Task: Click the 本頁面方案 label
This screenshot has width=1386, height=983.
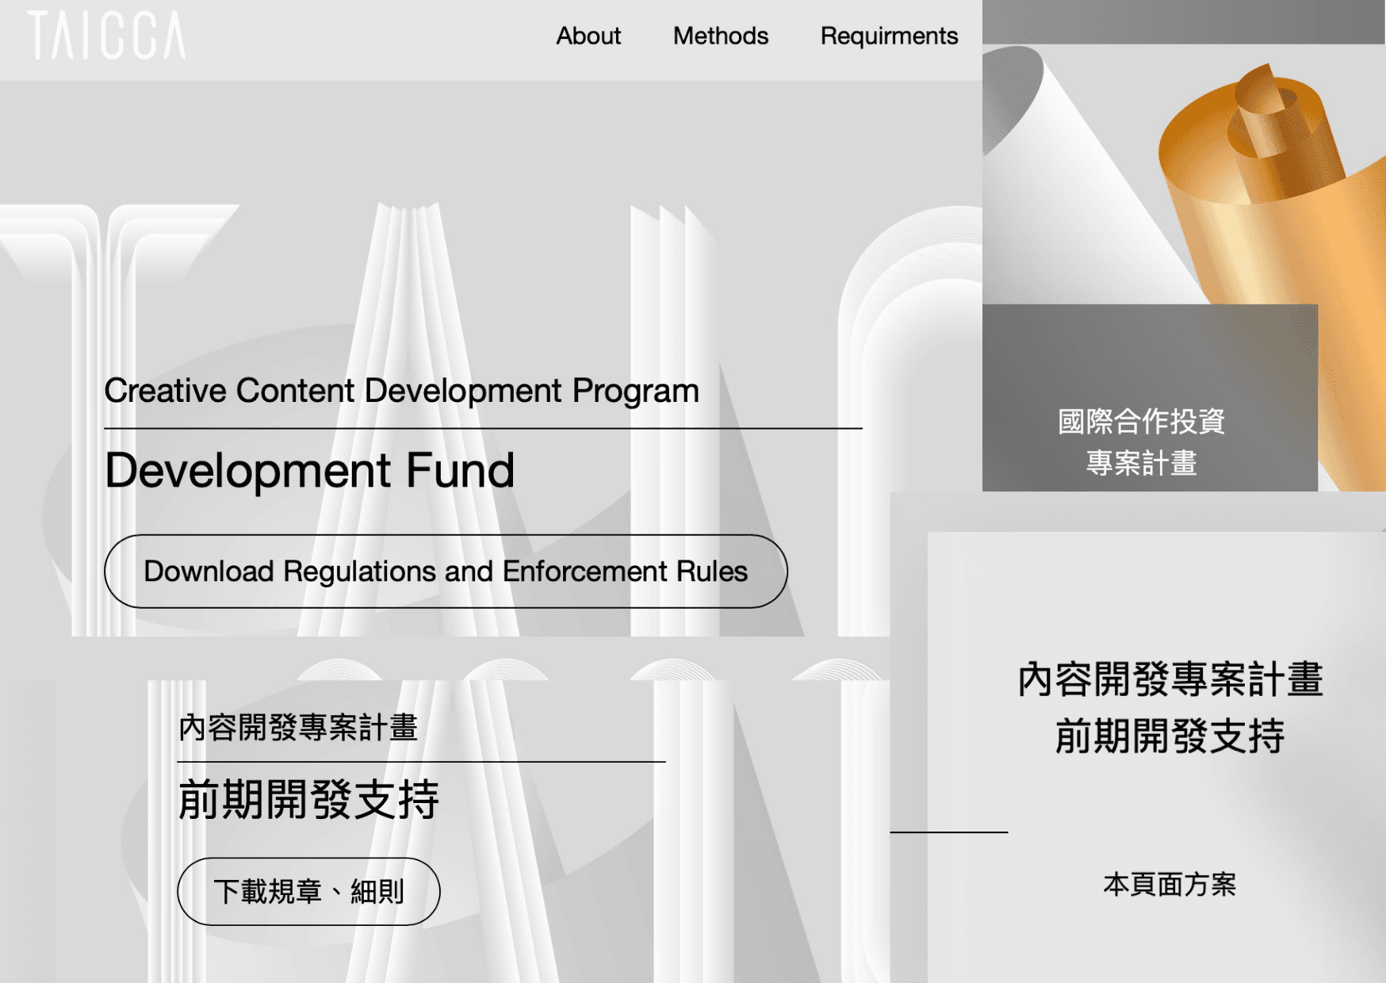Action: click(x=1170, y=884)
